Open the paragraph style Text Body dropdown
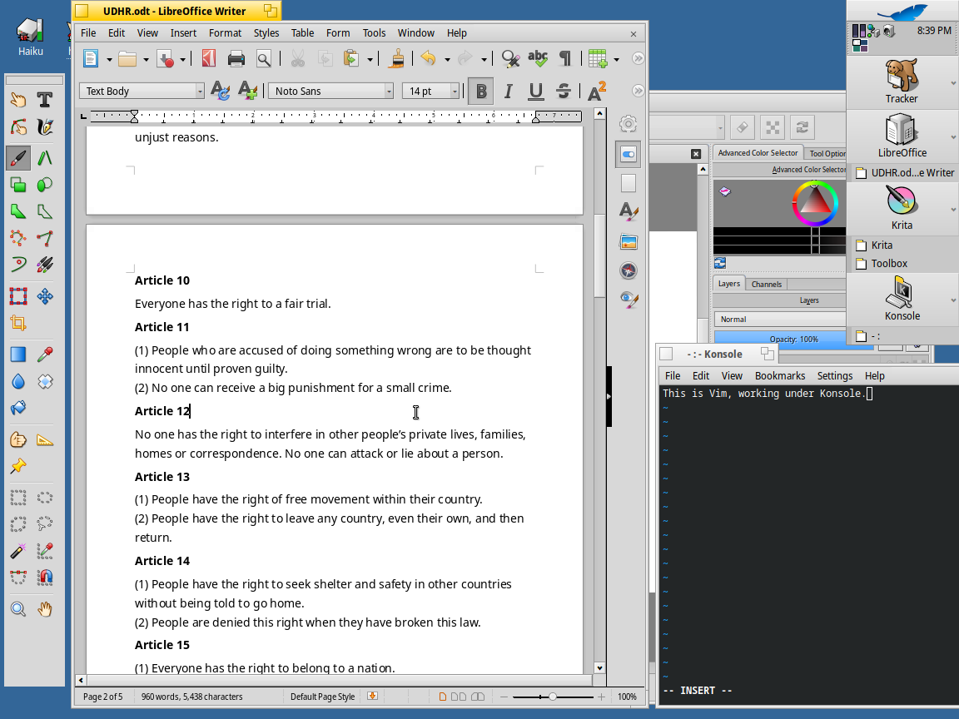 [x=200, y=91]
